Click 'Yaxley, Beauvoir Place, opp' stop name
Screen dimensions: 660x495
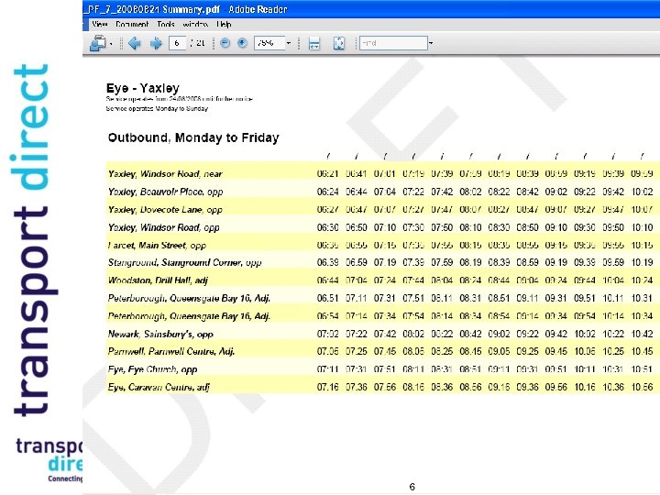pos(165,192)
